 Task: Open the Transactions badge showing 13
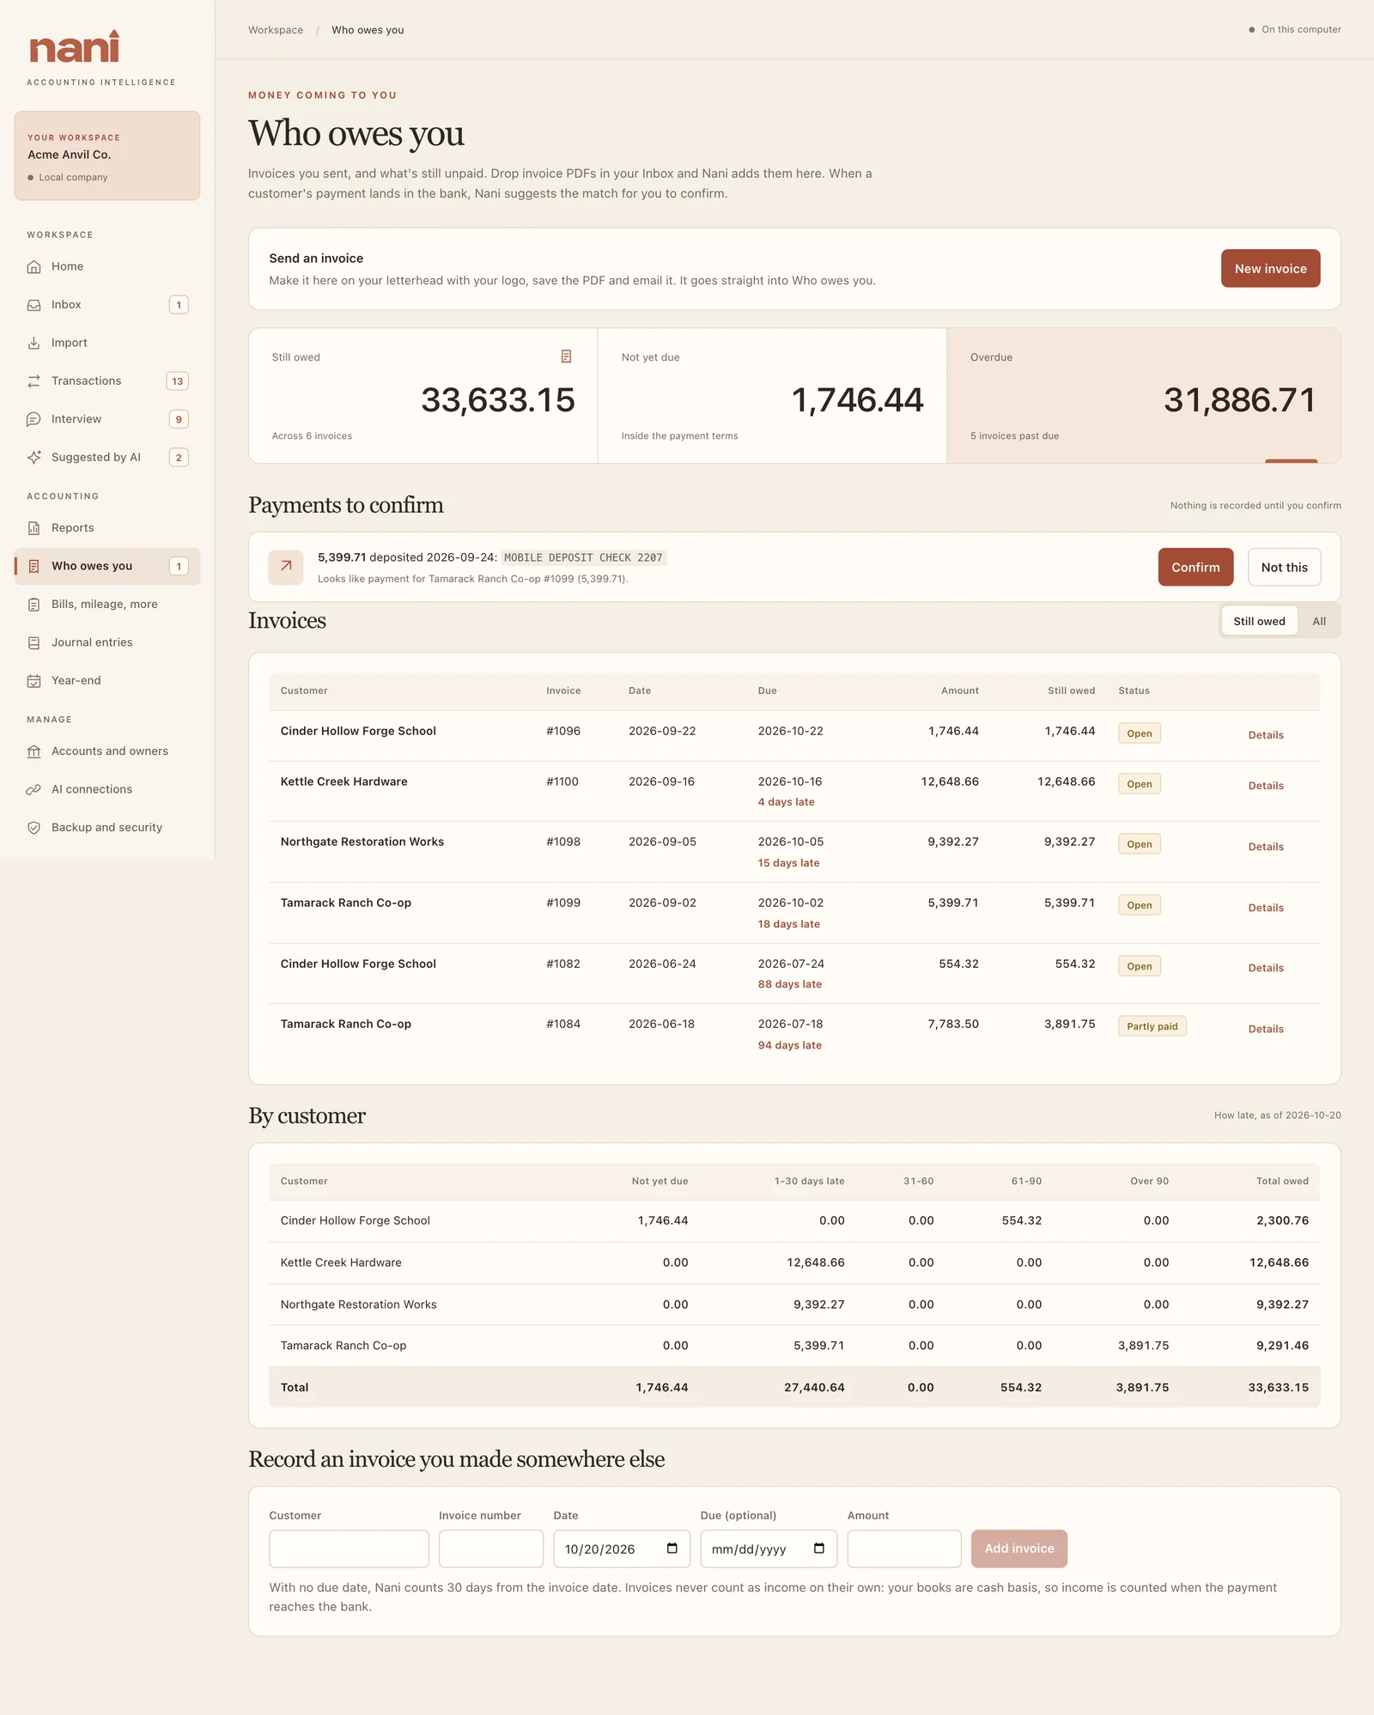177,381
